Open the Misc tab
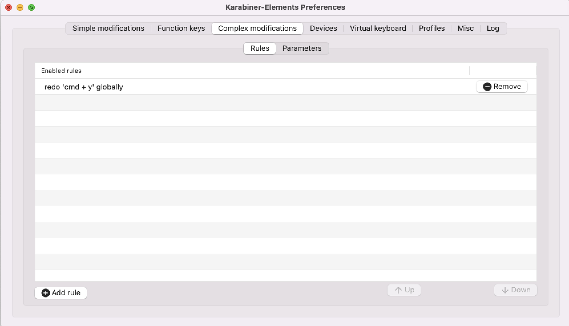Screen dimensions: 569x326 [466, 28]
